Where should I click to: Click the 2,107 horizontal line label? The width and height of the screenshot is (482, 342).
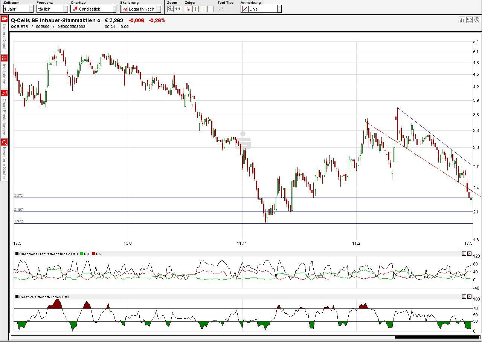18,210
